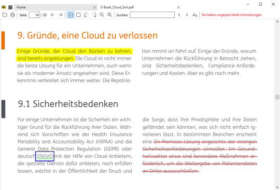Image resolution: width=280 pixels, height=190 pixels.
Task: Go to the next page arrow
Action: (x=60, y=15)
